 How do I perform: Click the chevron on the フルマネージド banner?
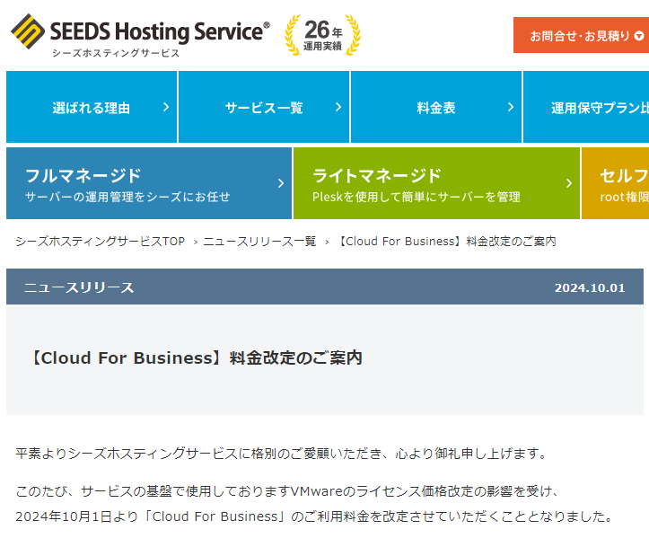(281, 183)
